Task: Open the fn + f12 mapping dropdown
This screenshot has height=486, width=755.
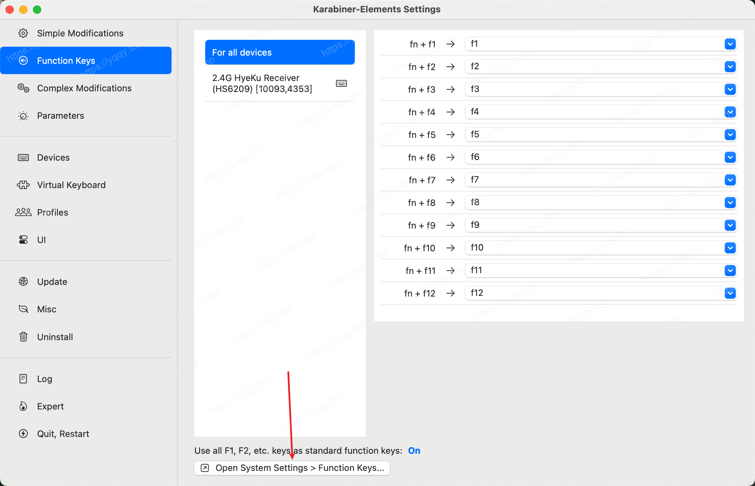Action: tap(730, 293)
